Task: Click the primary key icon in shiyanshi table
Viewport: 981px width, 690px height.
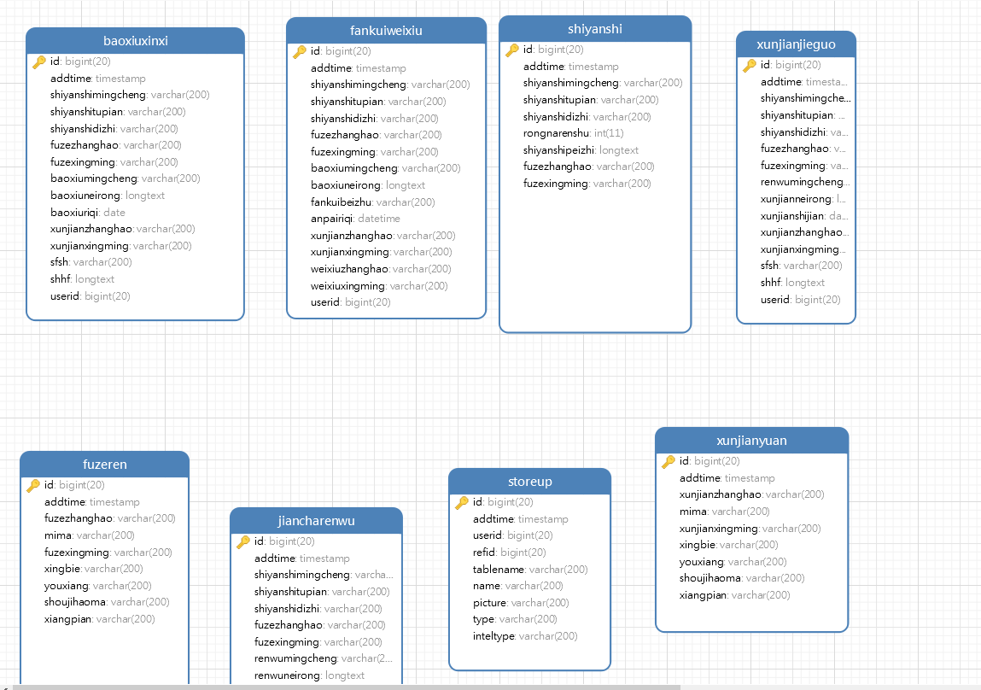Action: click(511, 50)
